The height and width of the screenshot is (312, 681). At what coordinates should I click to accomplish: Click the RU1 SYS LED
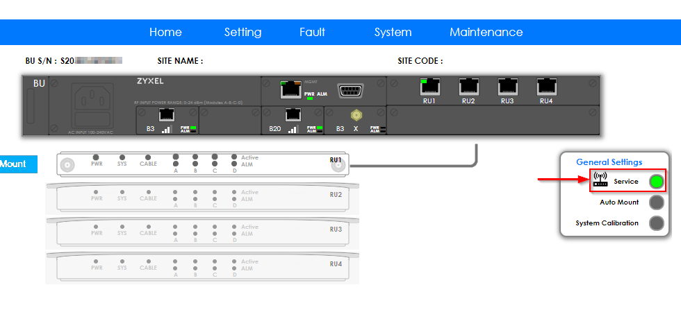point(122,157)
